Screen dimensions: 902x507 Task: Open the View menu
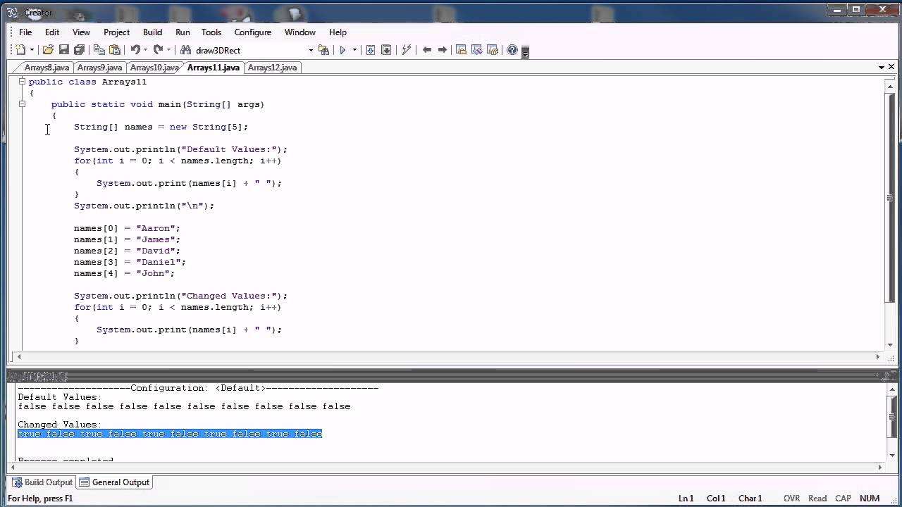point(81,32)
